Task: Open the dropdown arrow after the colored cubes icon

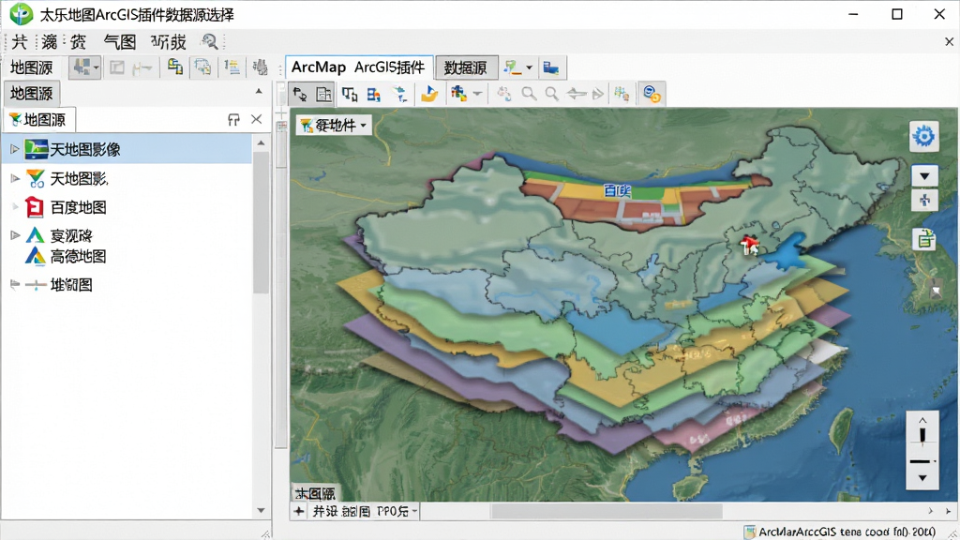Action: pyautogui.click(x=477, y=94)
